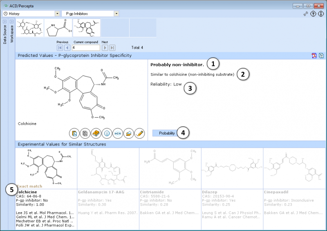This screenshot has height=231, width=327.
Task: Expand the Data Source side panel
Action: [x=4, y=21]
